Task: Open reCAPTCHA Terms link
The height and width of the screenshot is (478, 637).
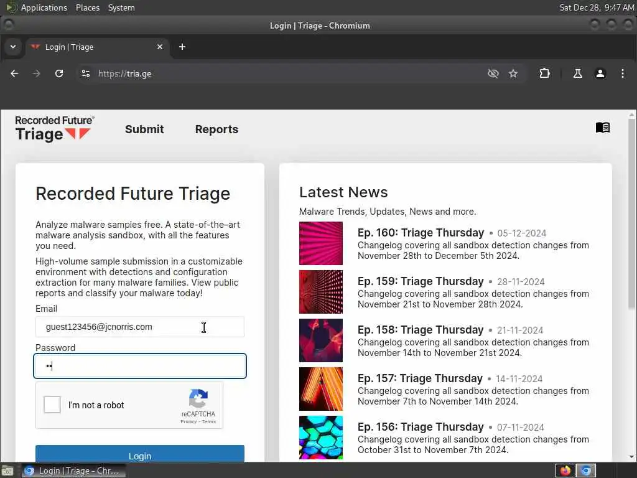Action: tap(209, 422)
